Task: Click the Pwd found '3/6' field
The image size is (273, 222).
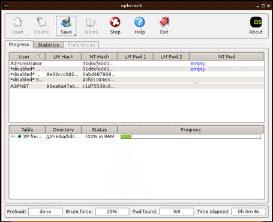Action: [176, 211]
